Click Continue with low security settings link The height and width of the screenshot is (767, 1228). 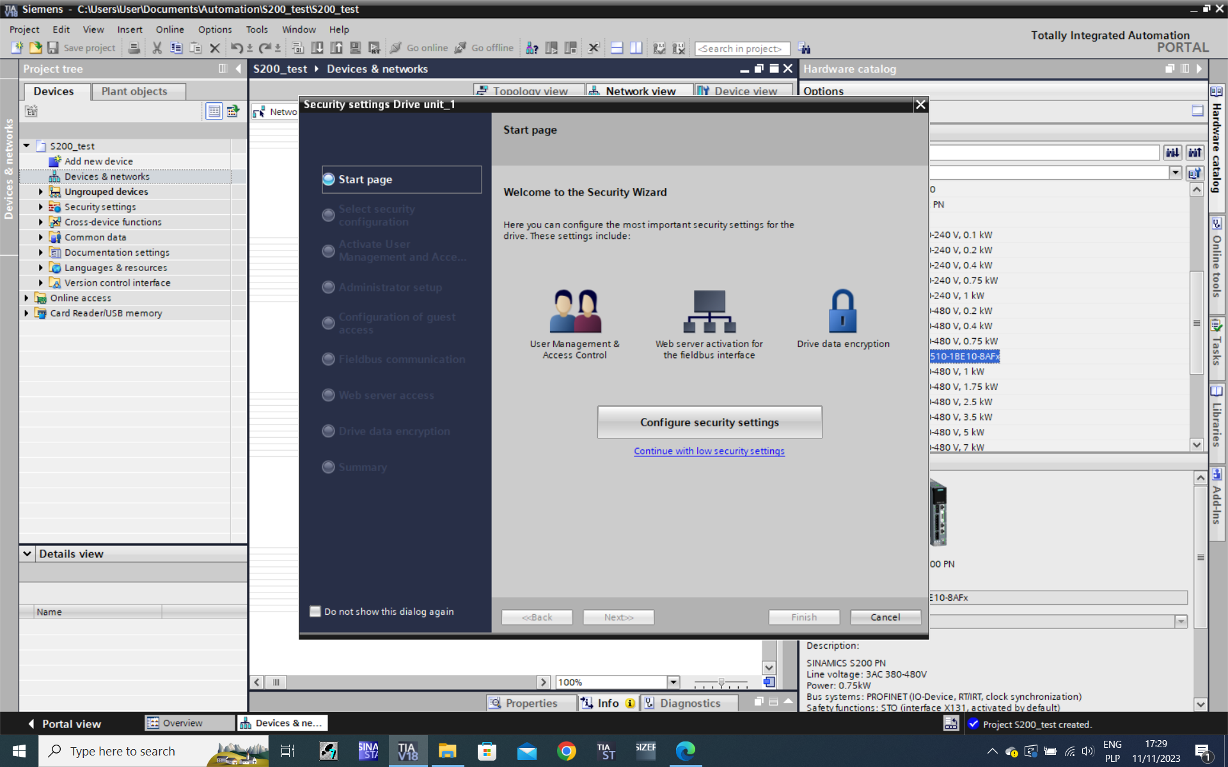pyautogui.click(x=709, y=451)
